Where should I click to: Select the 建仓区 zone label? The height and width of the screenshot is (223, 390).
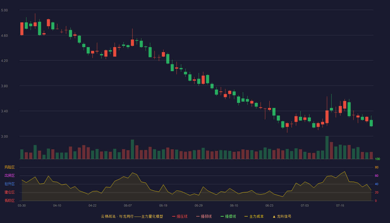click(x=9, y=192)
